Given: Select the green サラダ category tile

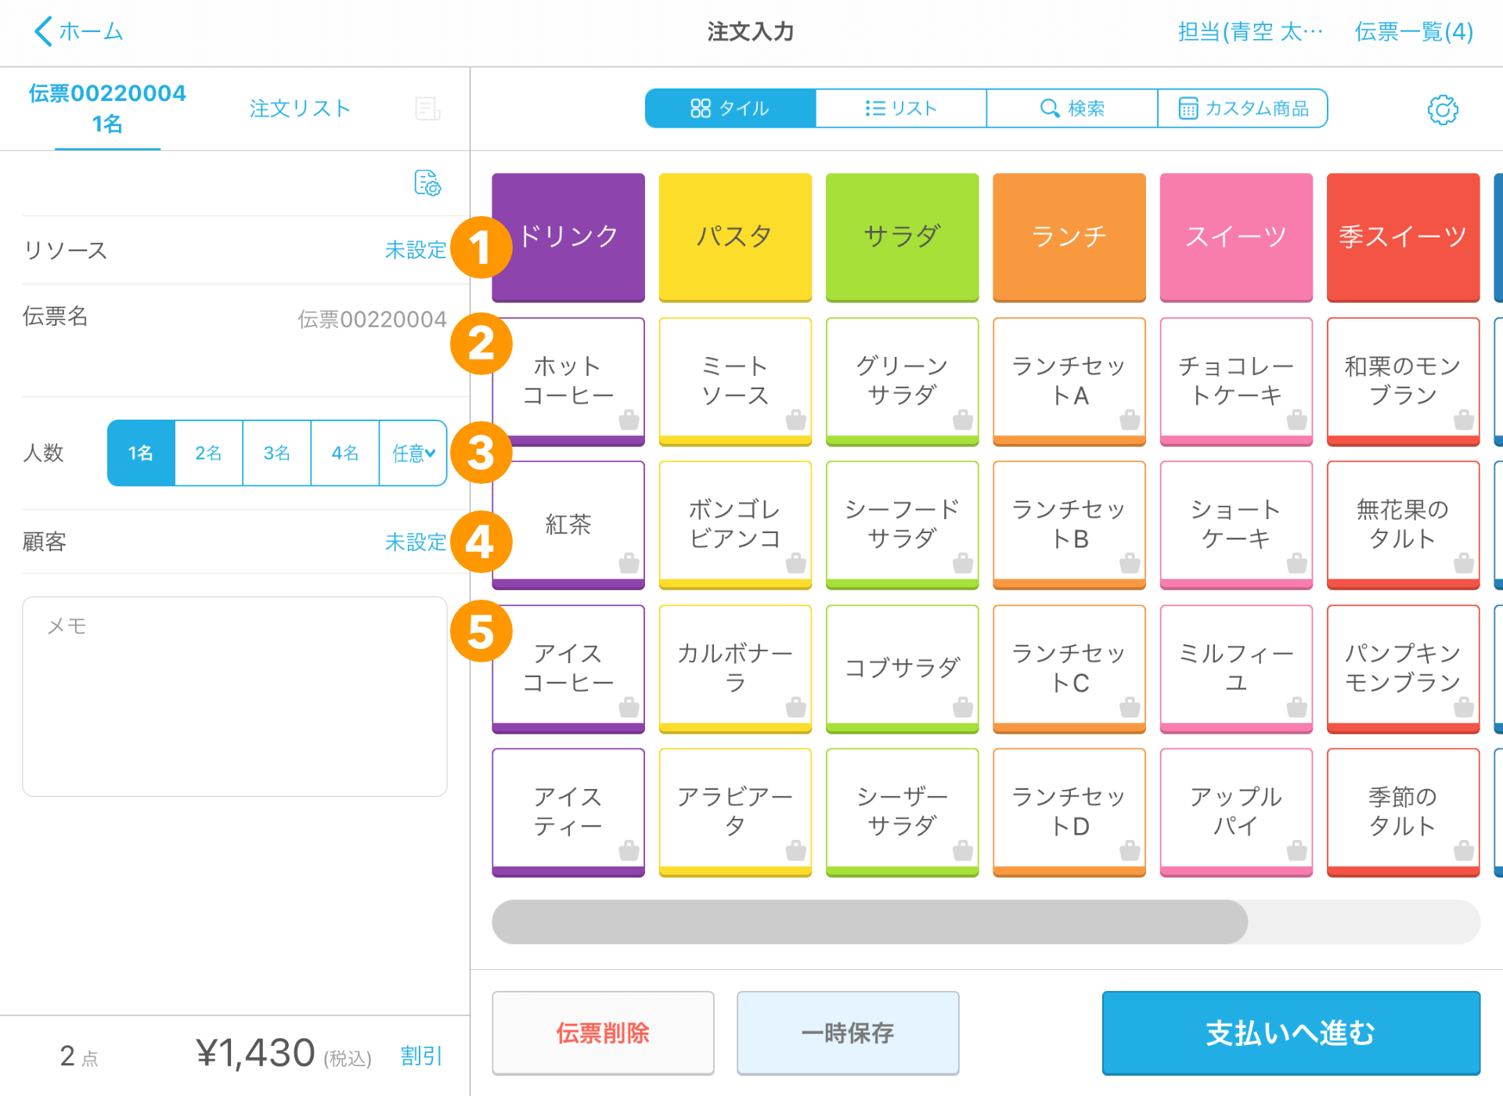Looking at the screenshot, I should click(903, 237).
